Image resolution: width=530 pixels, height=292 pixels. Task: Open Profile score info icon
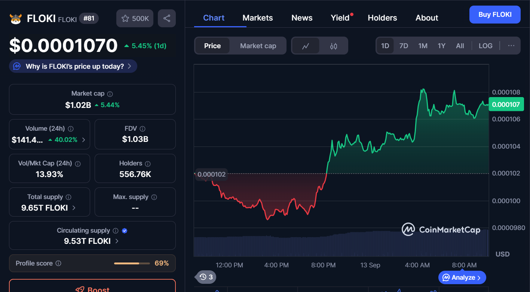[x=58, y=263]
